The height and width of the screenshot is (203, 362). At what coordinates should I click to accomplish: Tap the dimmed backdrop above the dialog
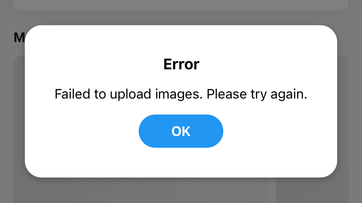181,17
